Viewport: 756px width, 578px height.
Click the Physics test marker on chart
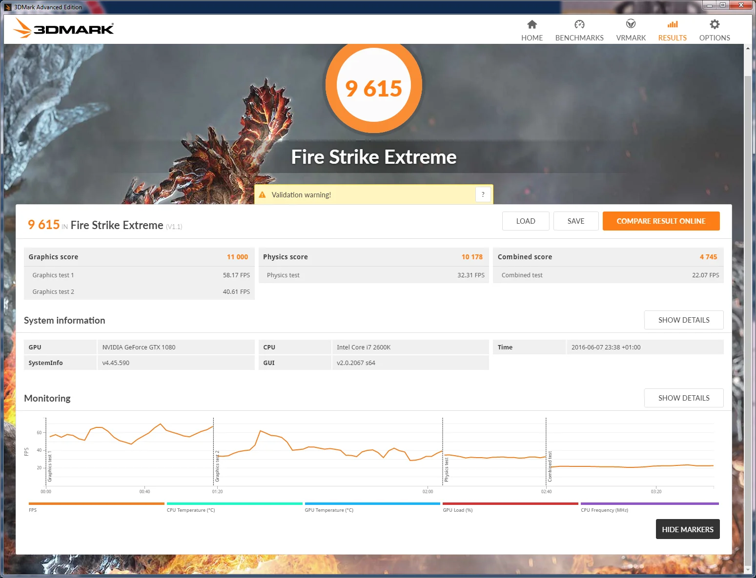tap(446, 469)
